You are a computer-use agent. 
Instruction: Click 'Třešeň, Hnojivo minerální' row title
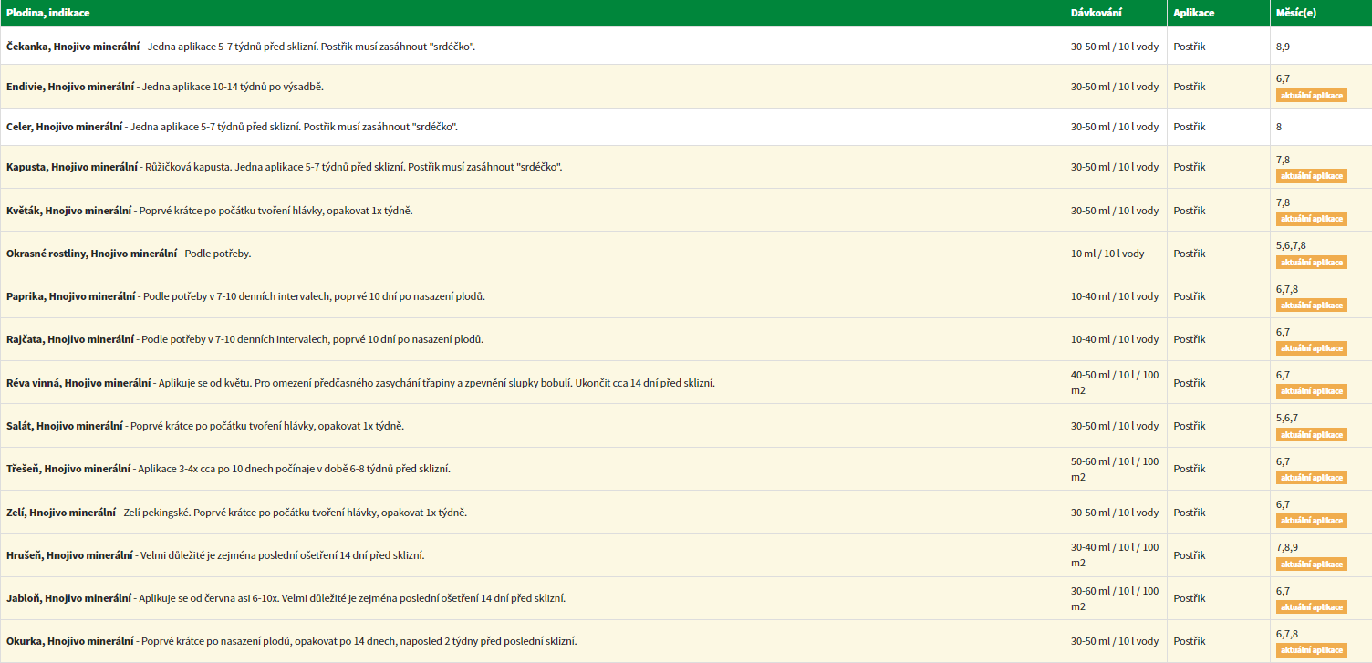68,469
